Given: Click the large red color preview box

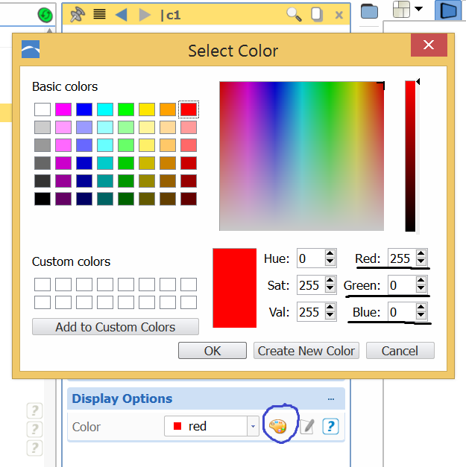Looking at the screenshot, I should click(235, 288).
